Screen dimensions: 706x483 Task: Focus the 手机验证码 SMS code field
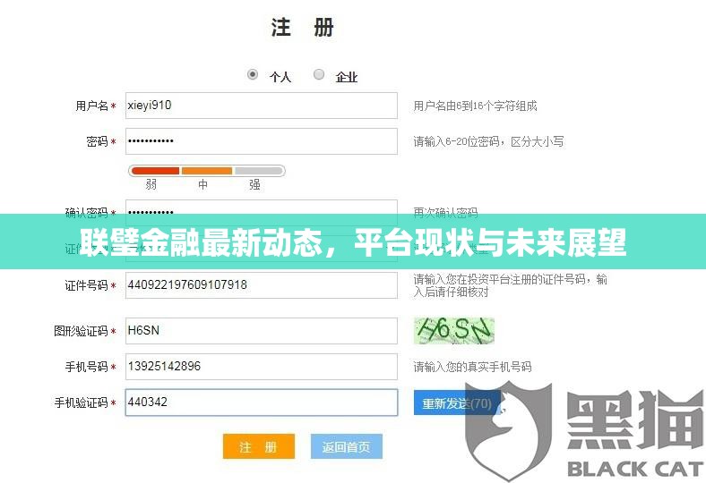point(261,402)
